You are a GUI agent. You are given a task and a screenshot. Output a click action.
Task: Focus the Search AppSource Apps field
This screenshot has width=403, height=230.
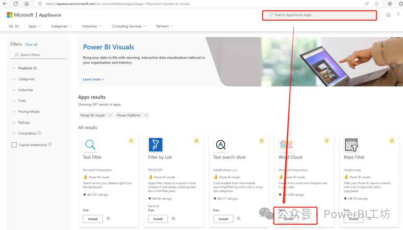point(319,15)
